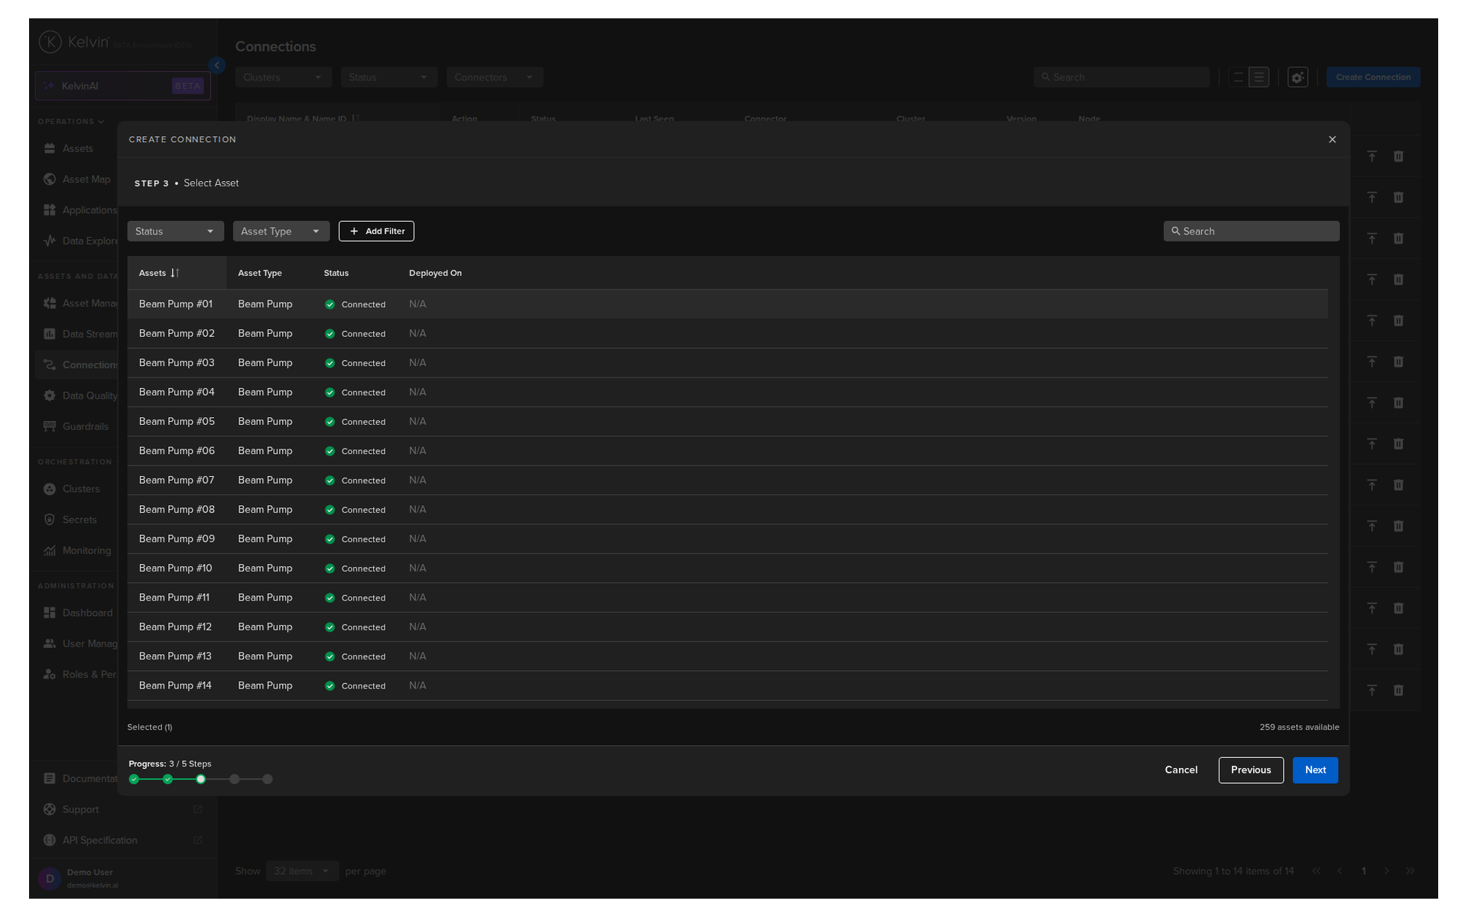This screenshot has width=1468, height=917.
Task: Click the KelvinAI beta button
Action: [122, 86]
